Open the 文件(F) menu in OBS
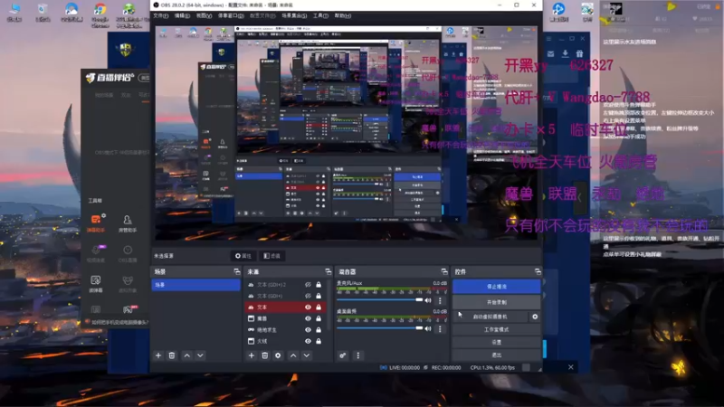Screen dimensions: 724x407 click(160, 15)
